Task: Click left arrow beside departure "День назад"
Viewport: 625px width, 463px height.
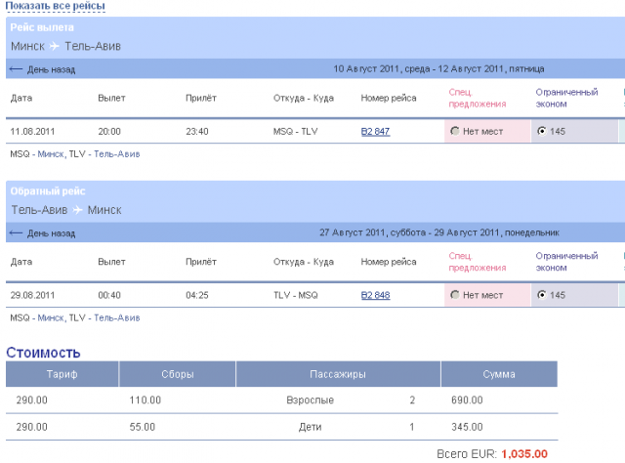Action: [16, 69]
